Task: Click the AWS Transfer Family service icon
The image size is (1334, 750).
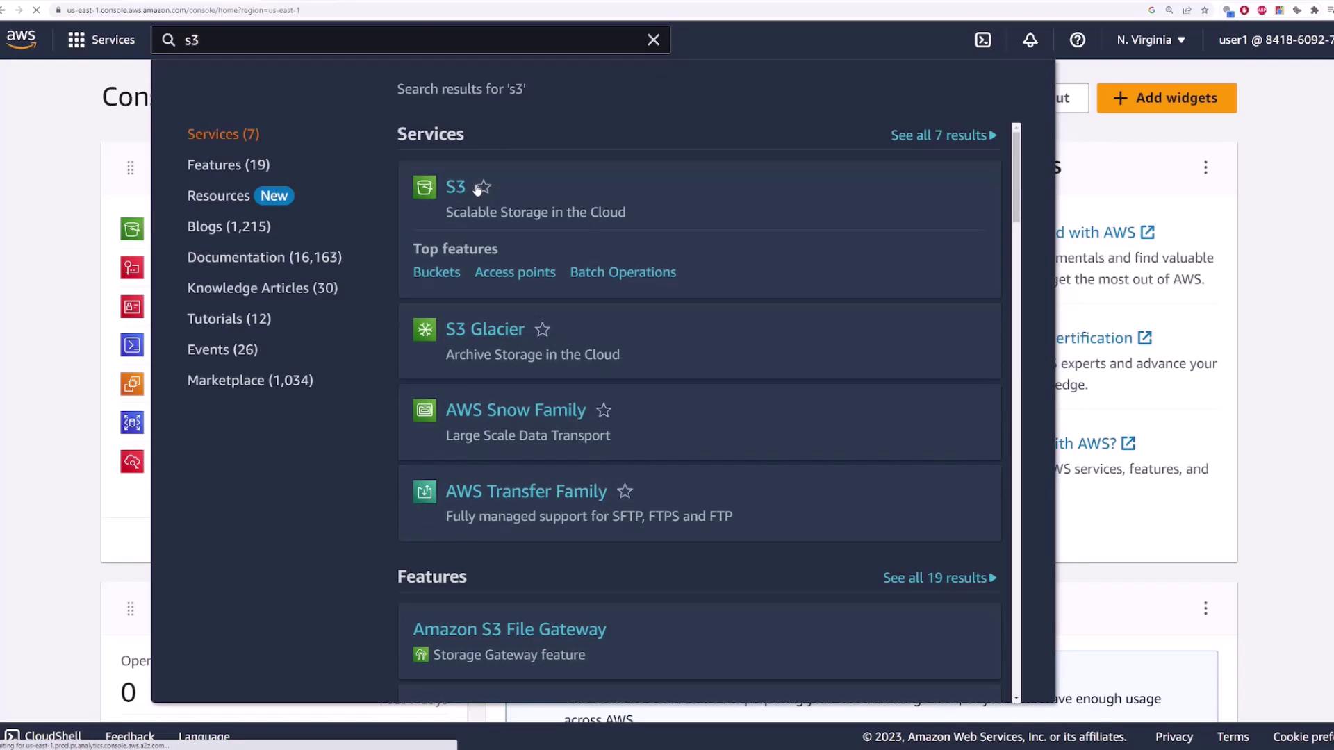Action: 425,492
